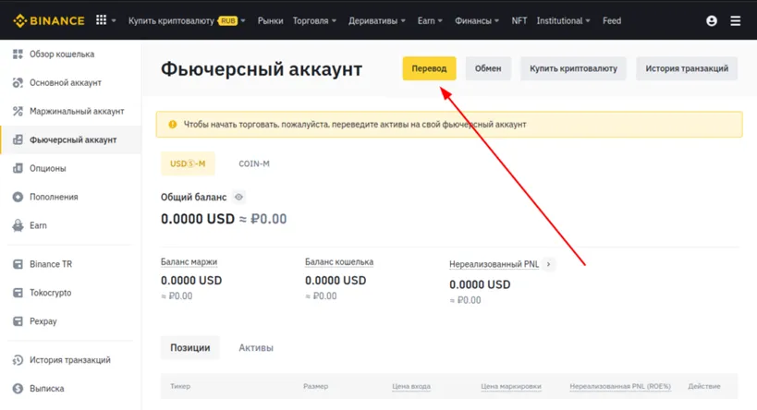Screen dimensions: 757x410
Task: Switch to the COIN-M tab
Action: click(254, 163)
